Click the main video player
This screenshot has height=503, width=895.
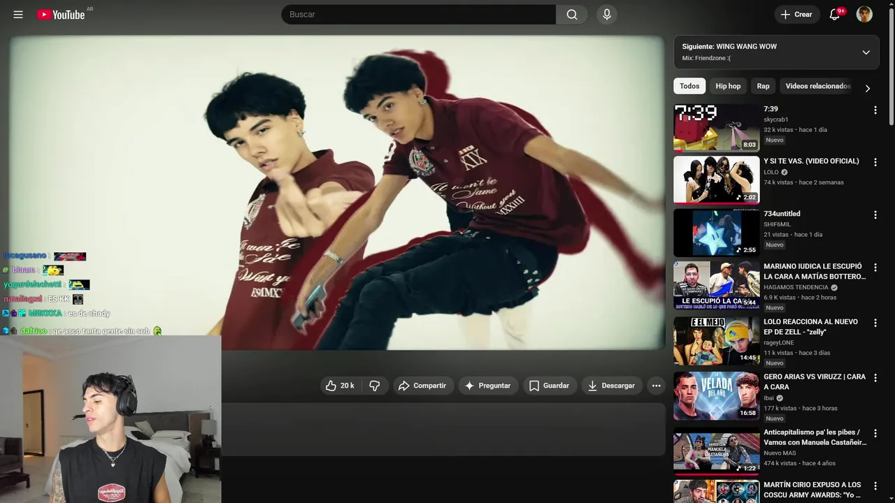click(337, 193)
